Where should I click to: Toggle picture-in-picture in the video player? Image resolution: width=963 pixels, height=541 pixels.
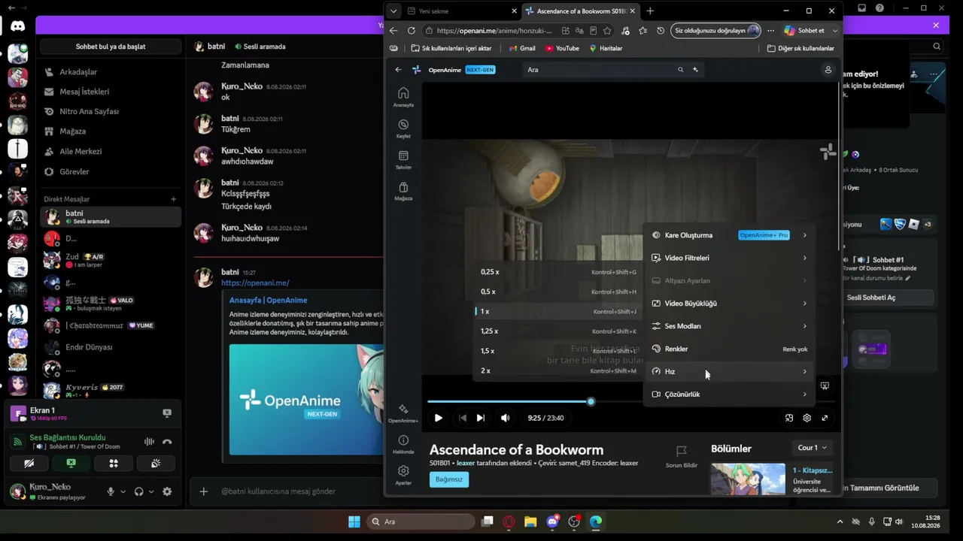[788, 419]
